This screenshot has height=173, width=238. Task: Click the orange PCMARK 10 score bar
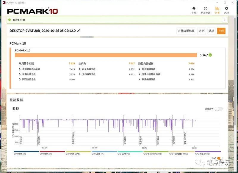106,55
